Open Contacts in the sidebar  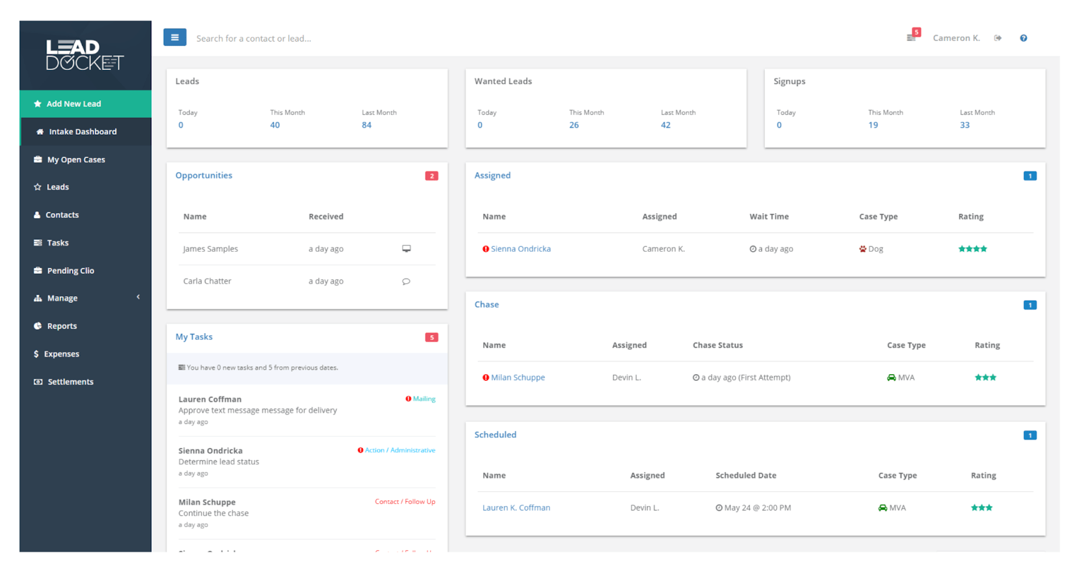pyautogui.click(x=85, y=215)
